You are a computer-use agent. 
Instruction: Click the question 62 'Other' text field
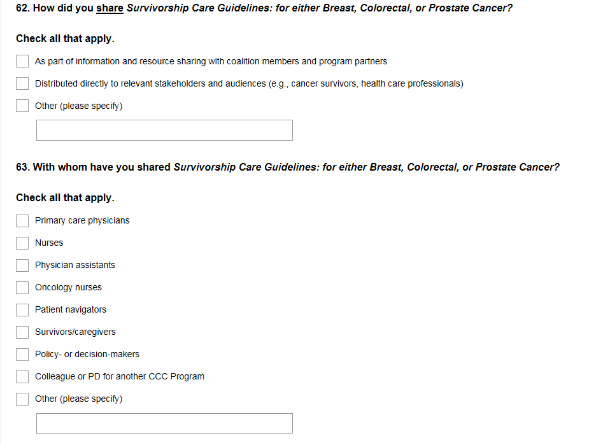(x=164, y=130)
